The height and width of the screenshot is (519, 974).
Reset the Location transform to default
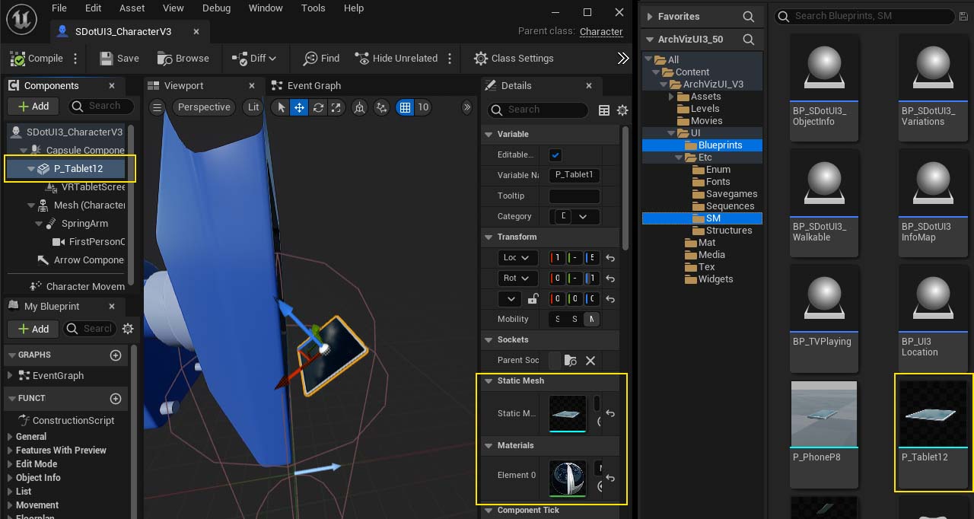(610, 258)
